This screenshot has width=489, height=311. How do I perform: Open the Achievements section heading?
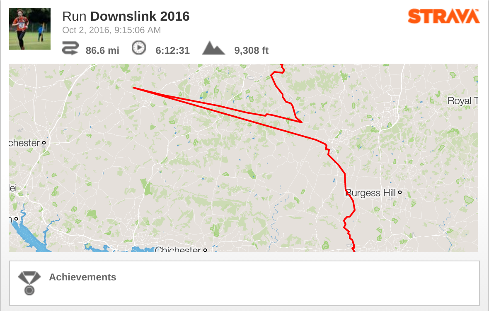[82, 277]
